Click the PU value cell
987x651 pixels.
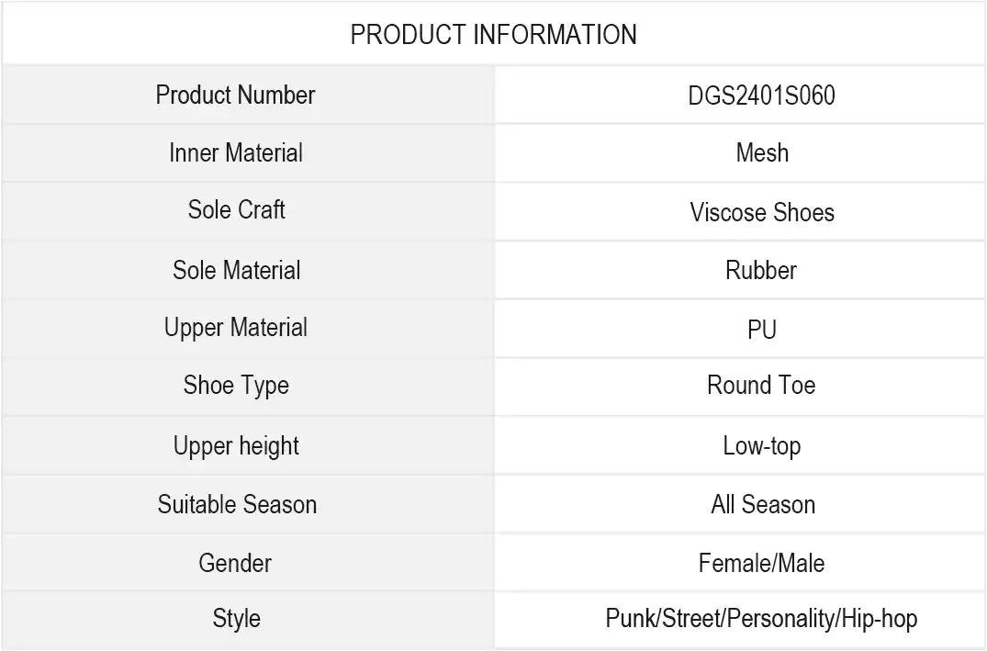[x=761, y=330]
